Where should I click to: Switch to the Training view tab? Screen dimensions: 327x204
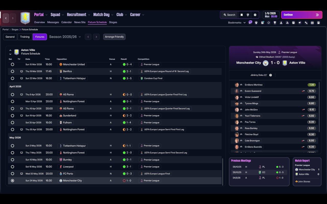[x=25, y=37]
